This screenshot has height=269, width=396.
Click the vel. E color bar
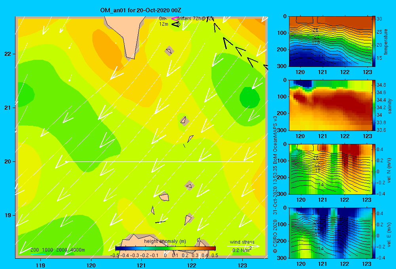coord(374,233)
